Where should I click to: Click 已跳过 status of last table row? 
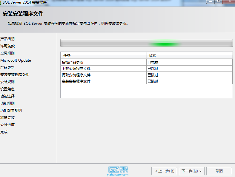[x=189, y=81]
